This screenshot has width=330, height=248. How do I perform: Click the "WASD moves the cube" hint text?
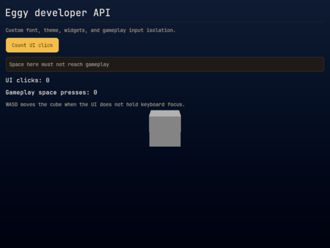[x=95, y=105]
